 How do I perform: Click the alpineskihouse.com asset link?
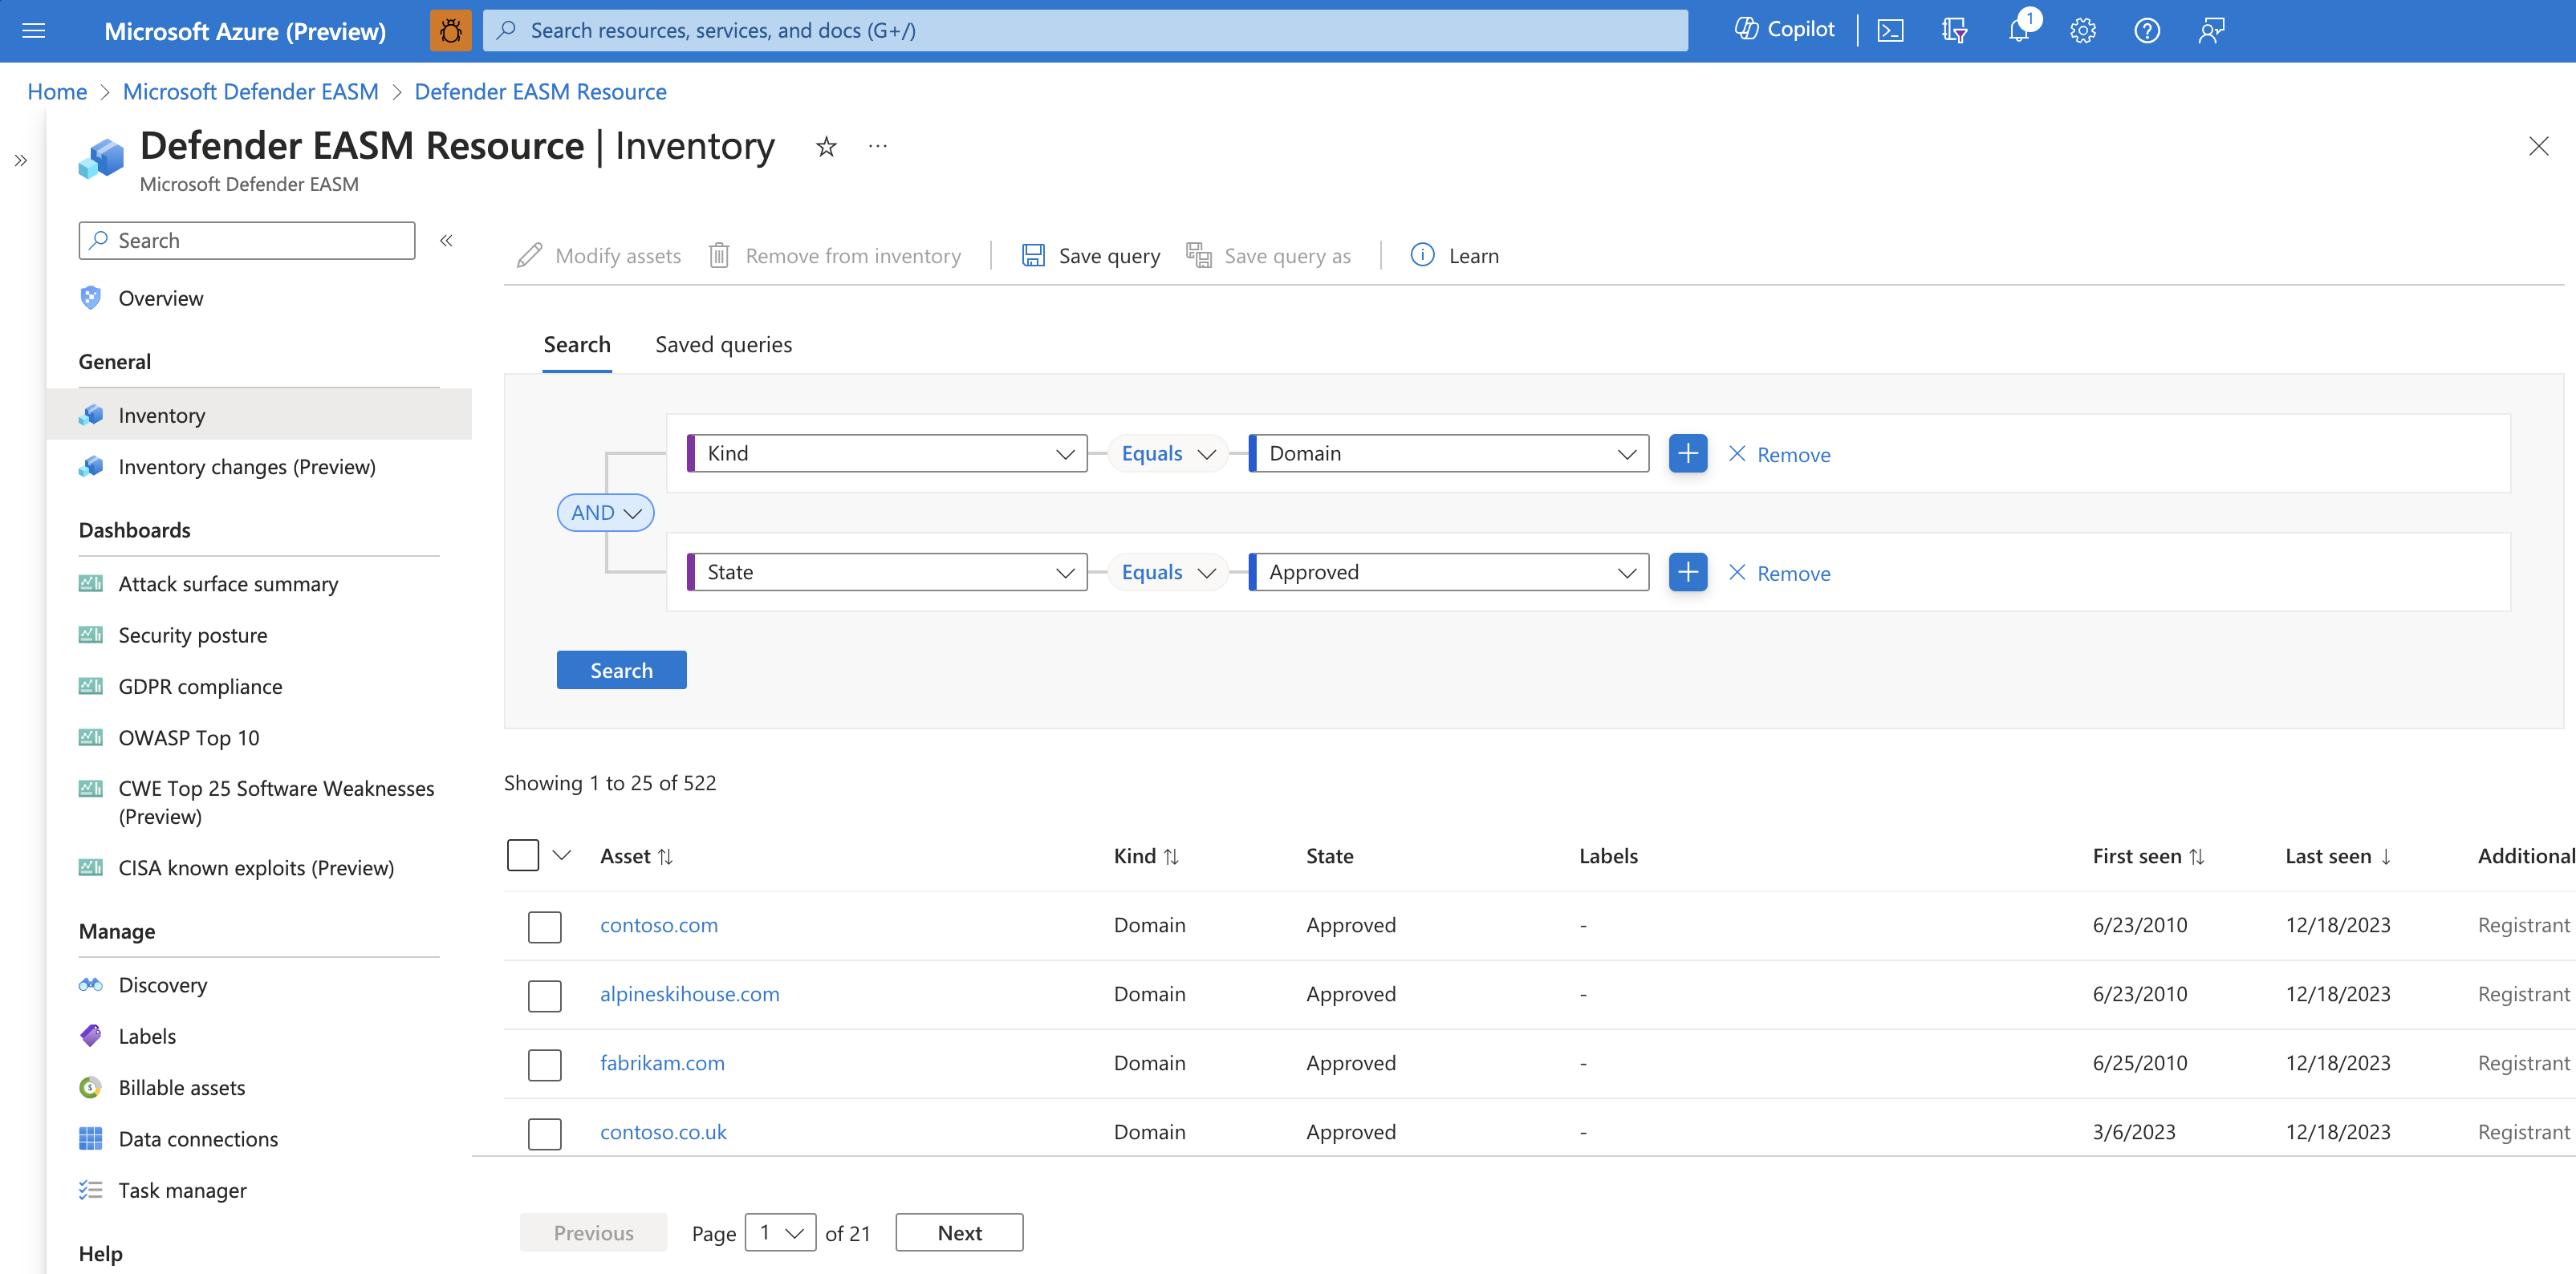tap(690, 992)
